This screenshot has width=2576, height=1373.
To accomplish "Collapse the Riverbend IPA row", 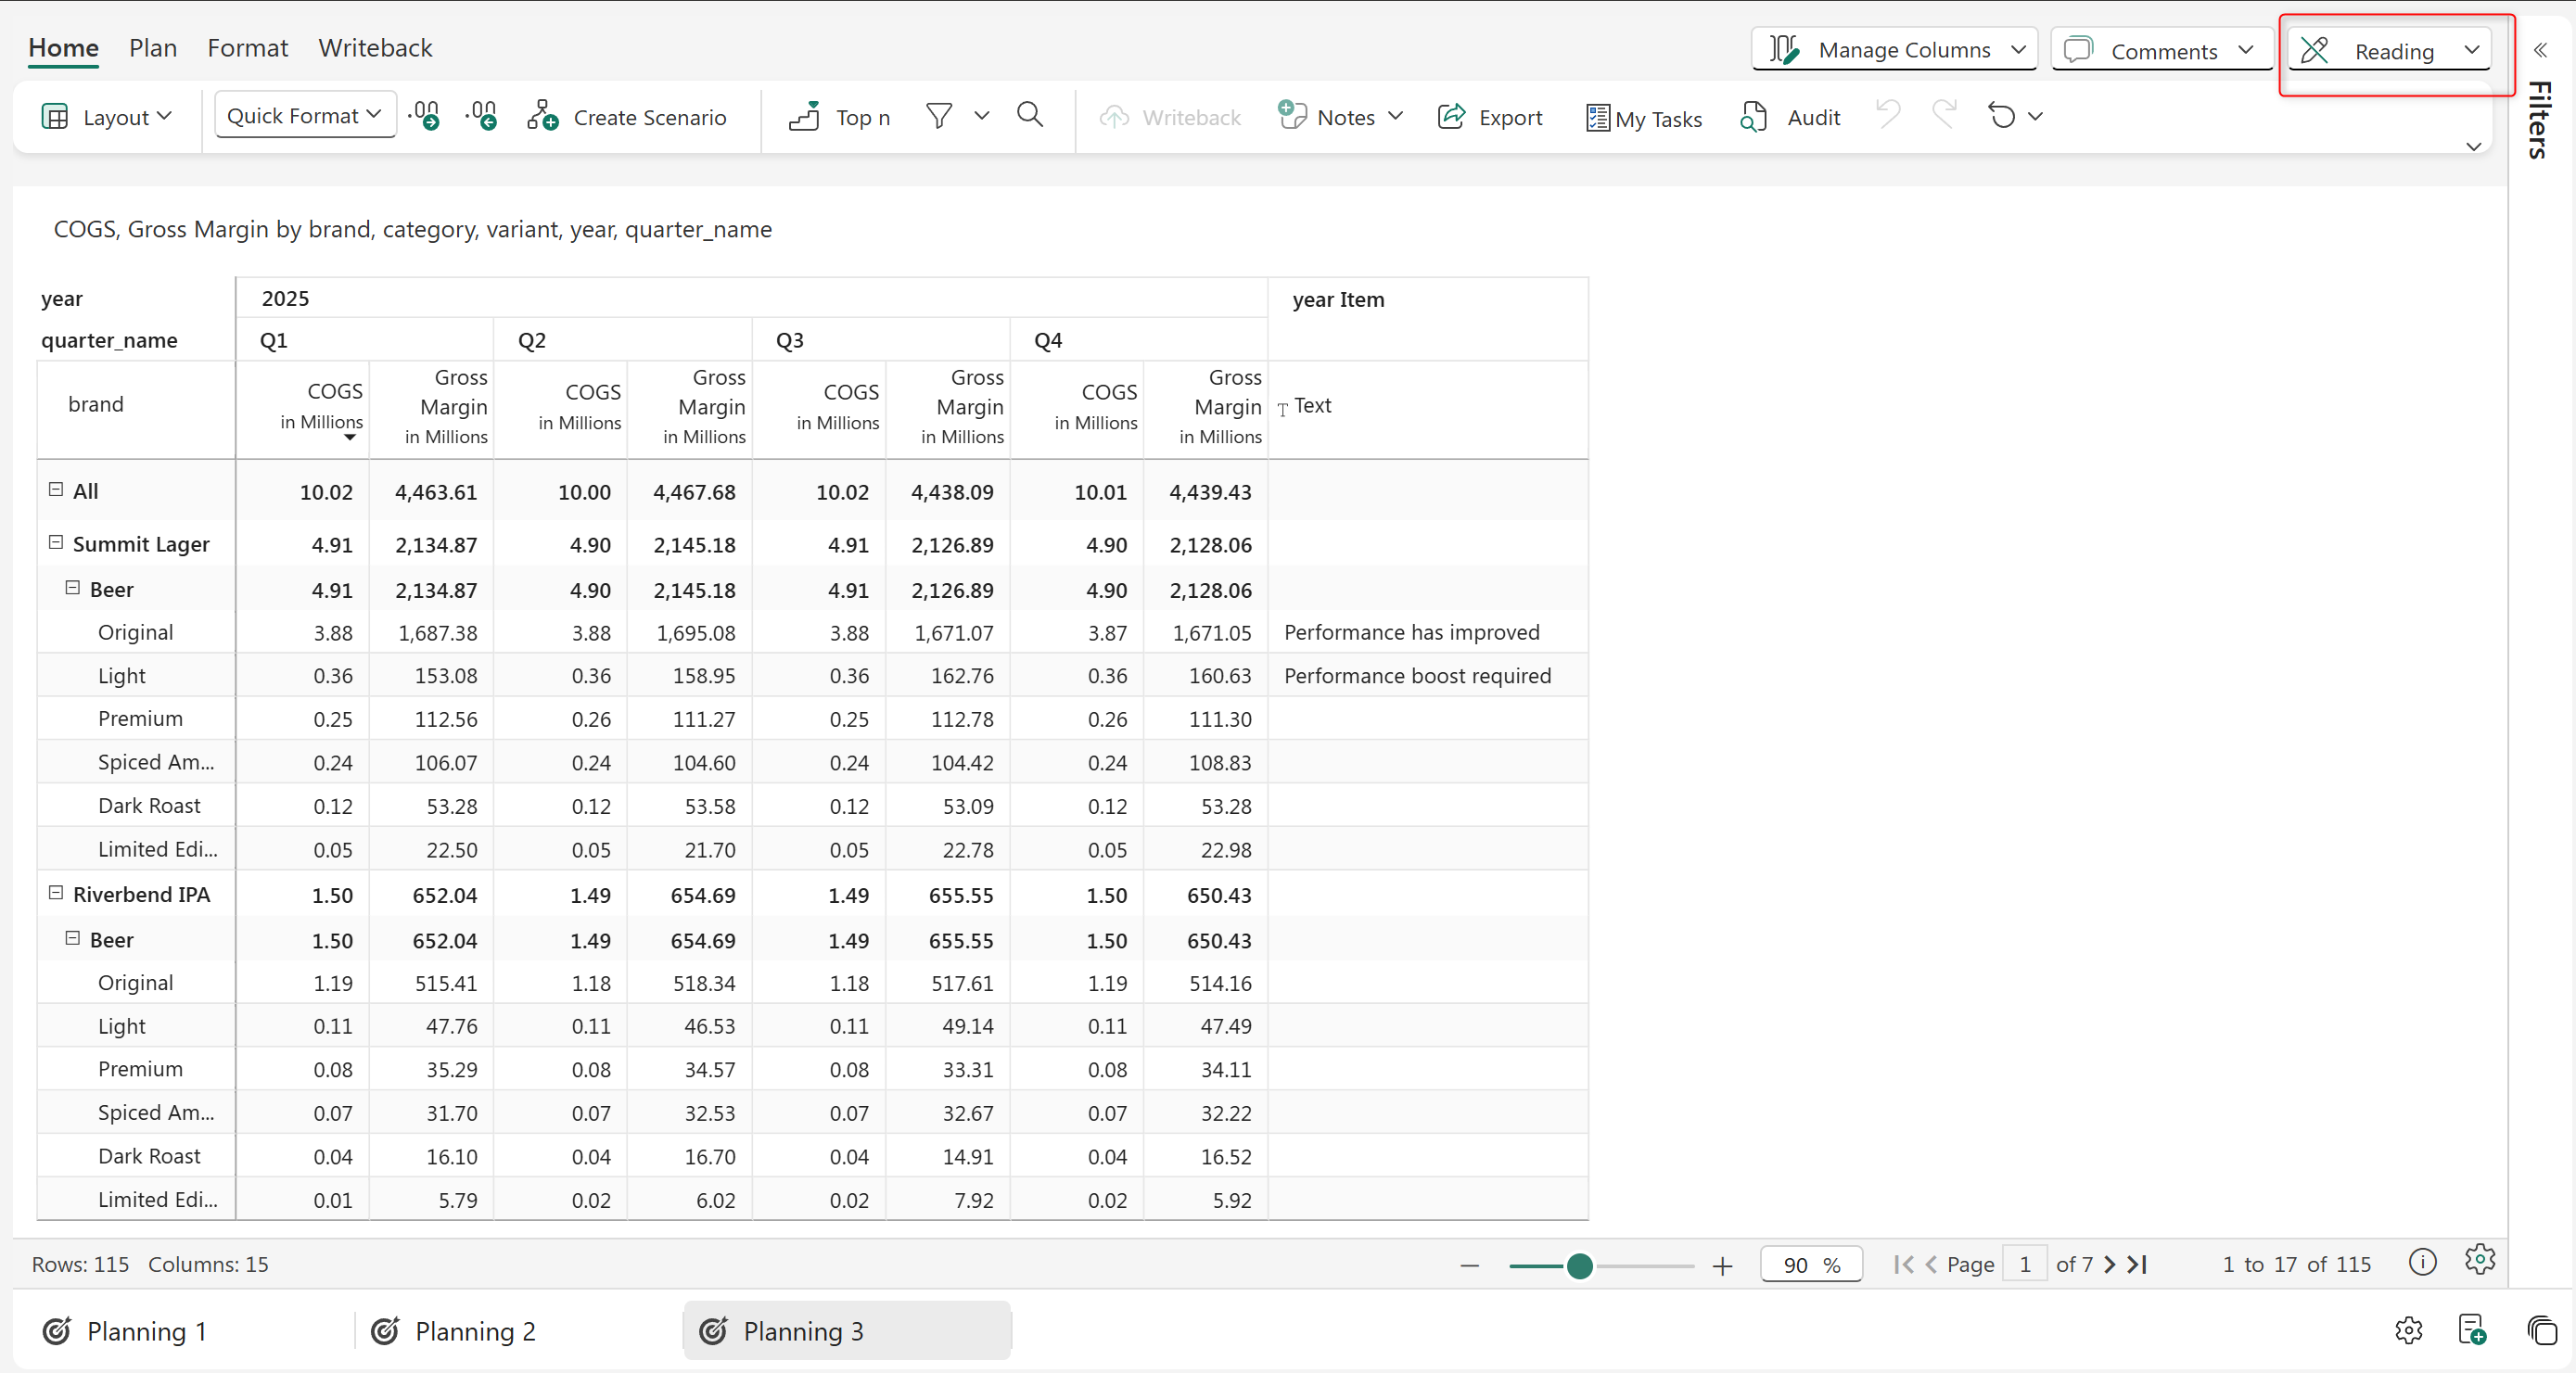I will point(56,893).
